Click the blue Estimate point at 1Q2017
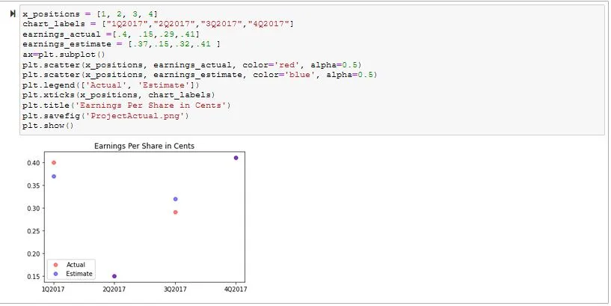611x306 pixels. 54,177
